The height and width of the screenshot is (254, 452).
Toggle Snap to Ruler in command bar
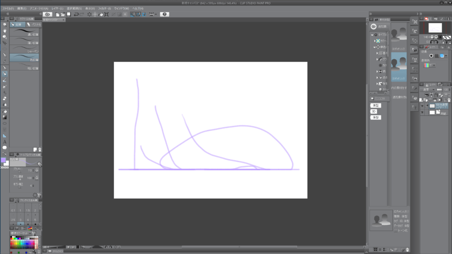pyautogui.click(x=132, y=15)
